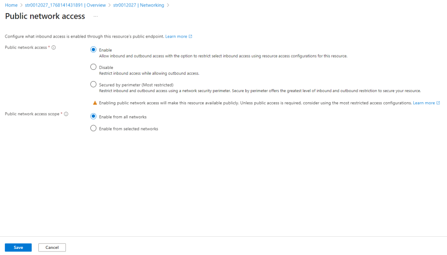Go to Home breadcrumb
Viewport: 447px width, 255px height.
pyautogui.click(x=10, y=5)
